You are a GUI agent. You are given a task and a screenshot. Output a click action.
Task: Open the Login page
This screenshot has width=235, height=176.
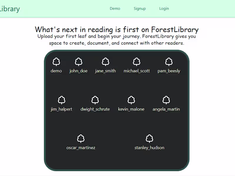[x=164, y=9]
